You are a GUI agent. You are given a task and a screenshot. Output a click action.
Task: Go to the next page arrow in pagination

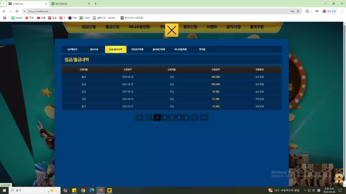[x=195, y=117]
